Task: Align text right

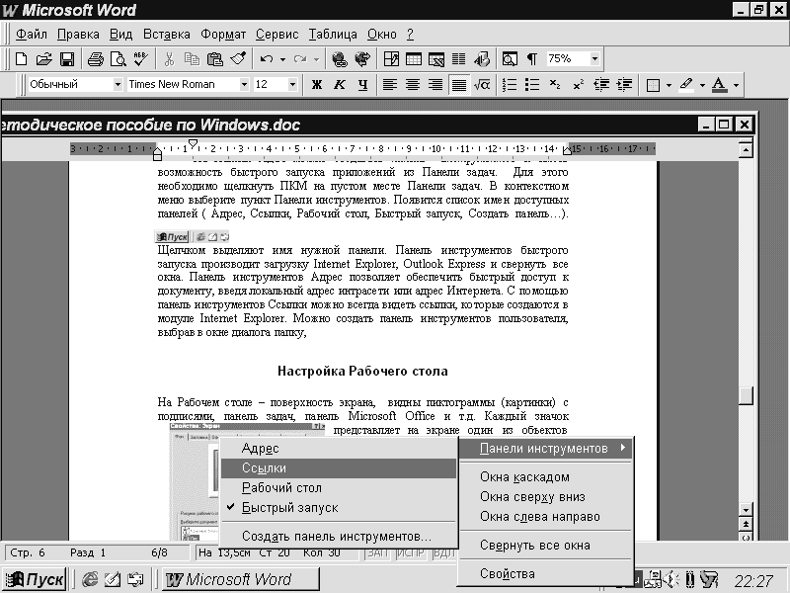Action: 435,85
